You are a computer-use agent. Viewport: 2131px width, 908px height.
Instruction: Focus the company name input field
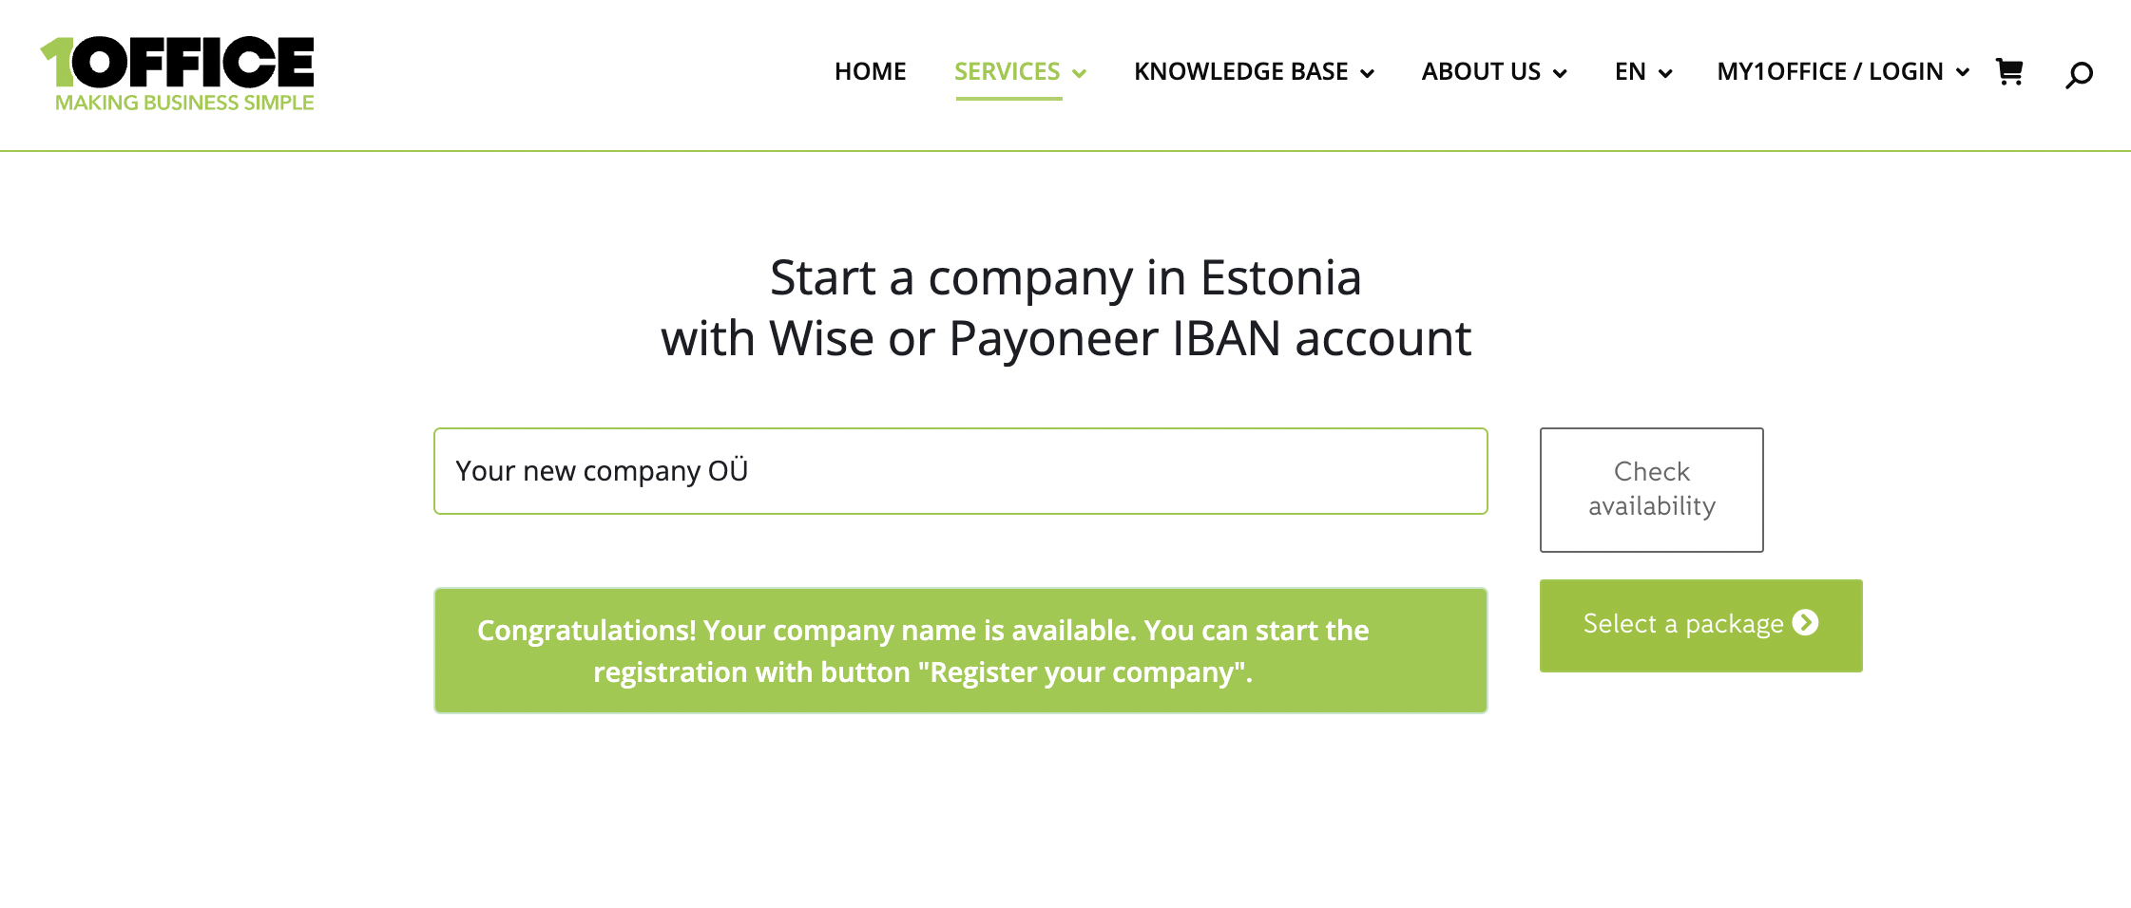961,471
